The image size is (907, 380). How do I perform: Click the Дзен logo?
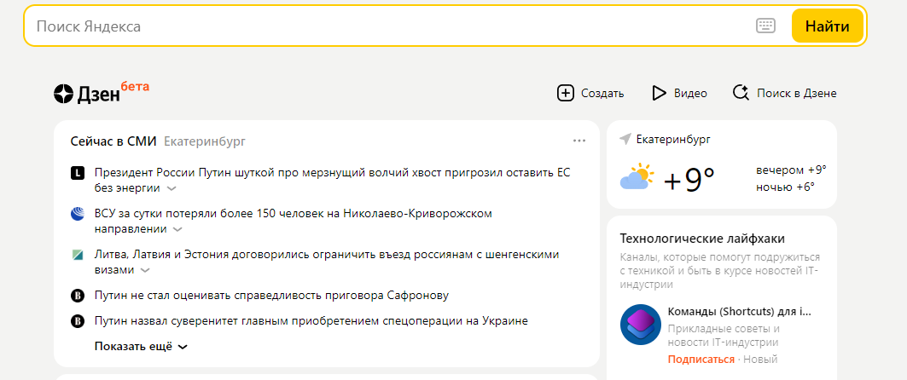[87, 94]
